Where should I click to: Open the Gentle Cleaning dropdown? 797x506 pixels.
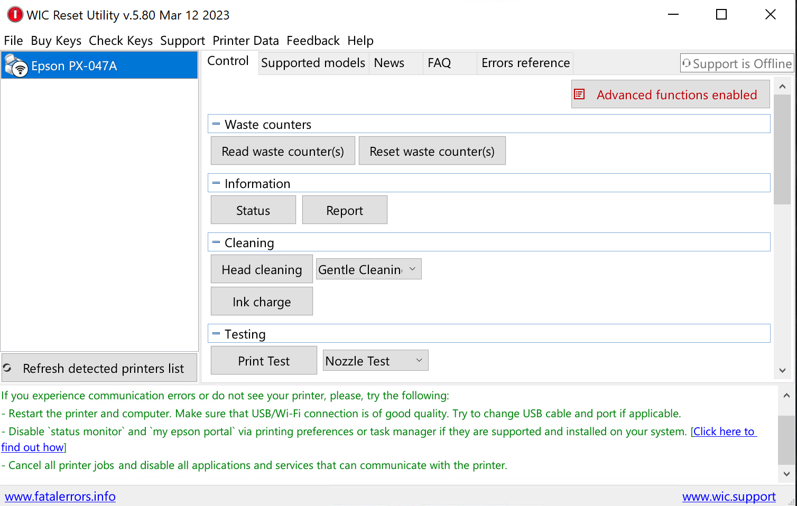(x=412, y=269)
